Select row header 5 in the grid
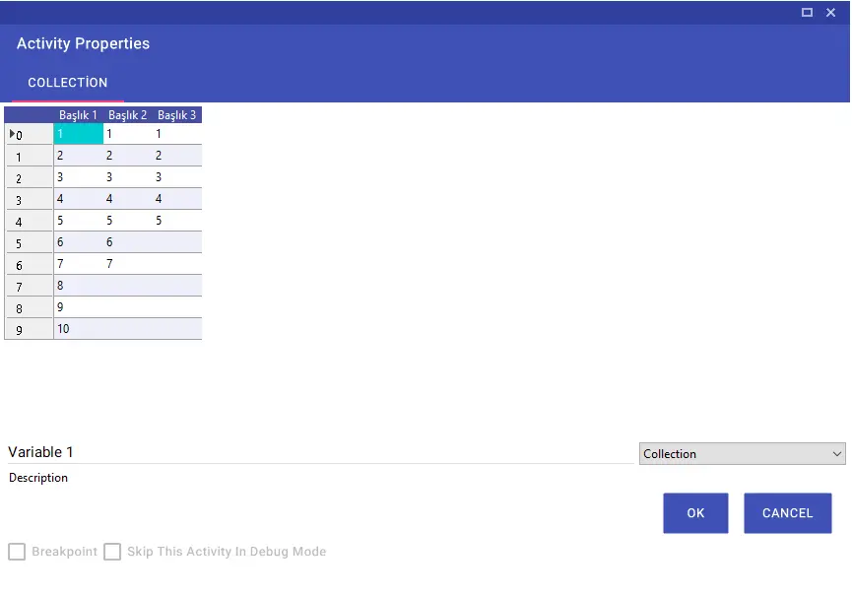 30,243
